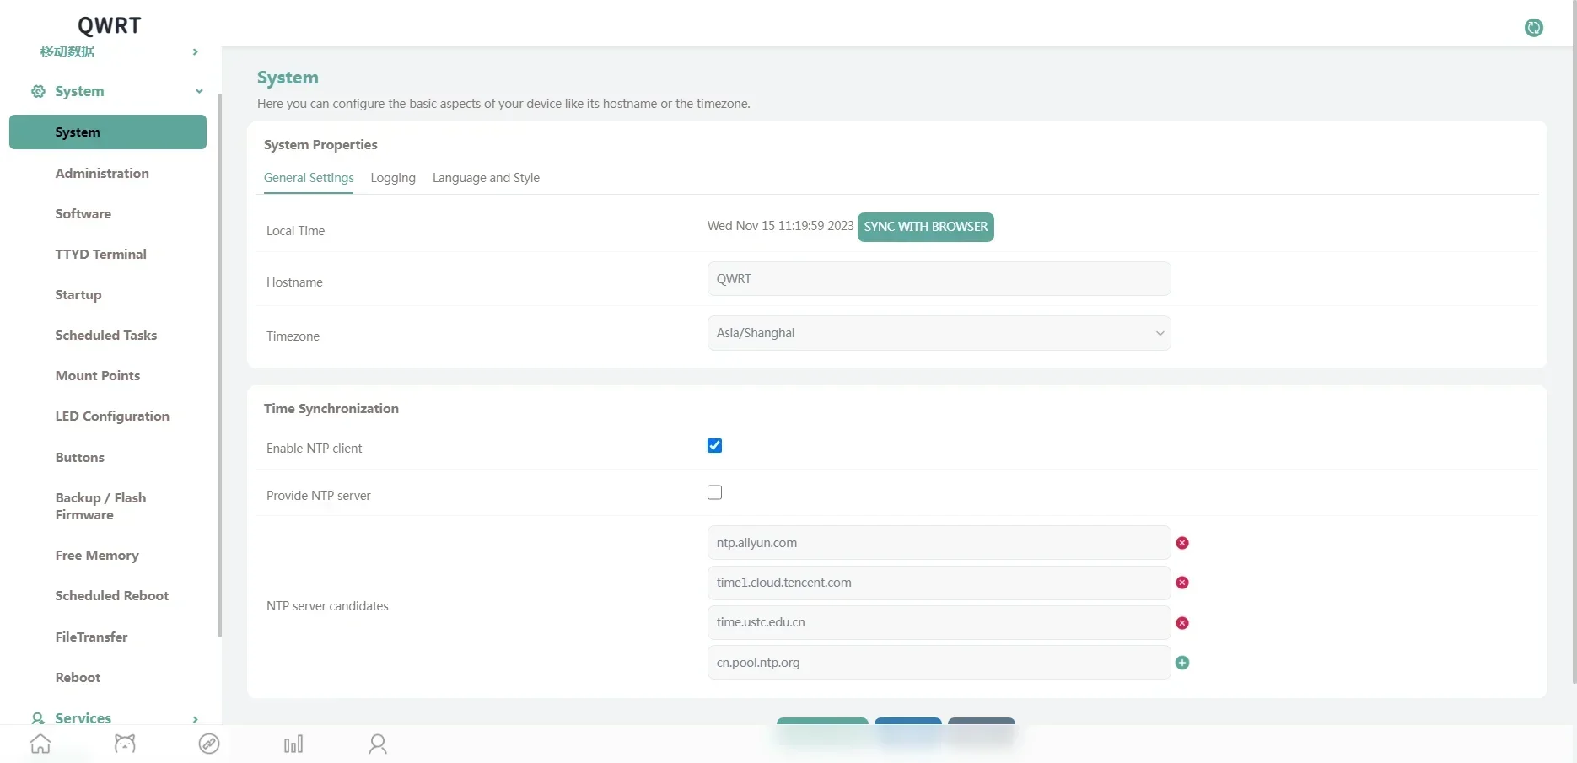The height and width of the screenshot is (763, 1577).
Task: Expand the Services menu chevron
Action: [x=196, y=719]
